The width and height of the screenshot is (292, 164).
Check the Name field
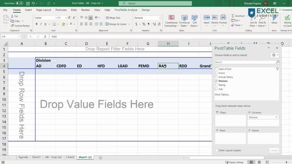pyautogui.click(x=216, y=73)
